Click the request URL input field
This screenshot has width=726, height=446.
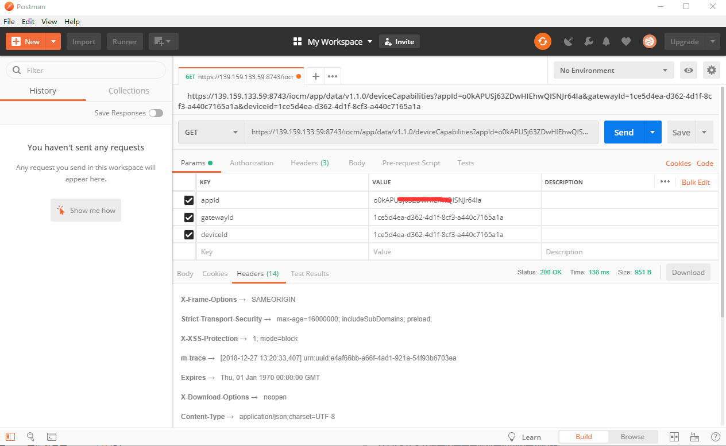tap(422, 132)
